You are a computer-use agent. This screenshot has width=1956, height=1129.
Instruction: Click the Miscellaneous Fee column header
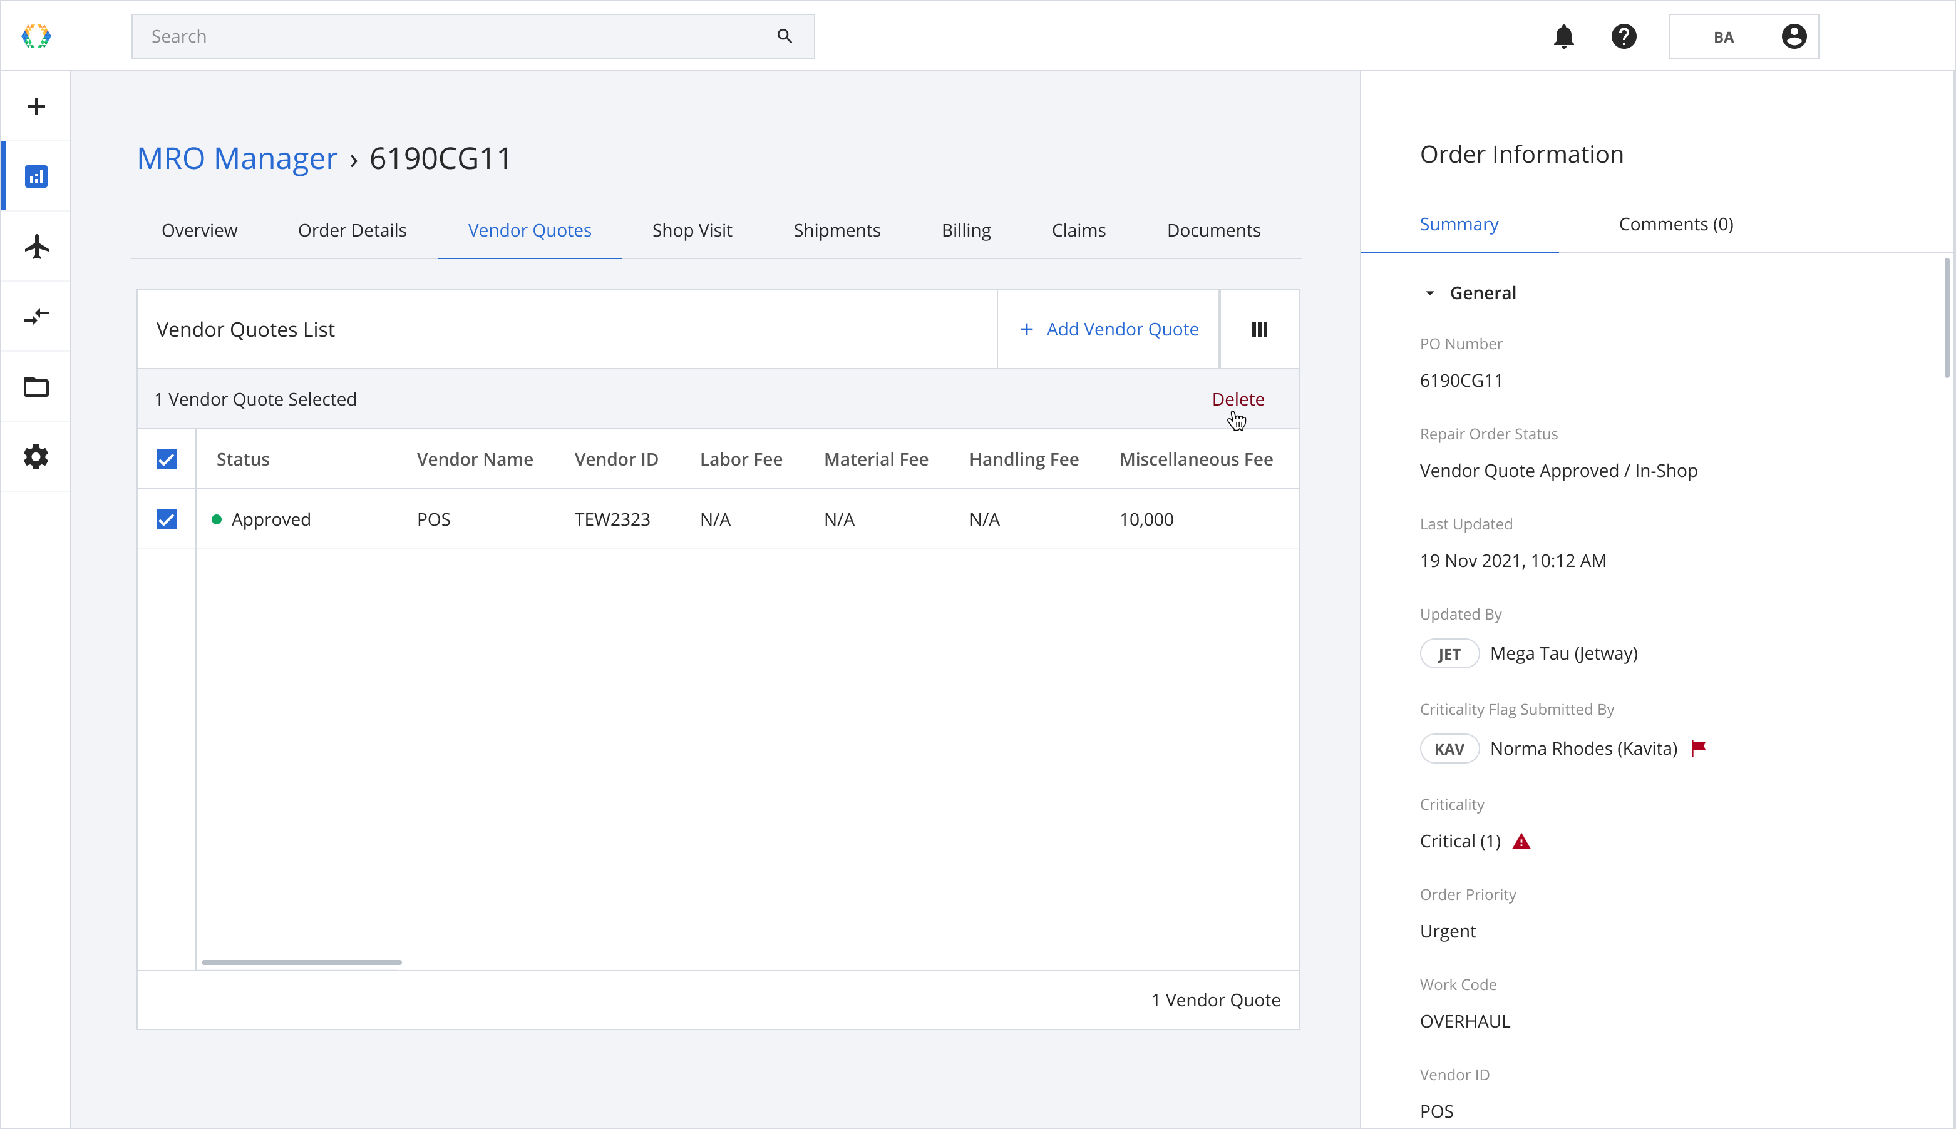[x=1196, y=460]
